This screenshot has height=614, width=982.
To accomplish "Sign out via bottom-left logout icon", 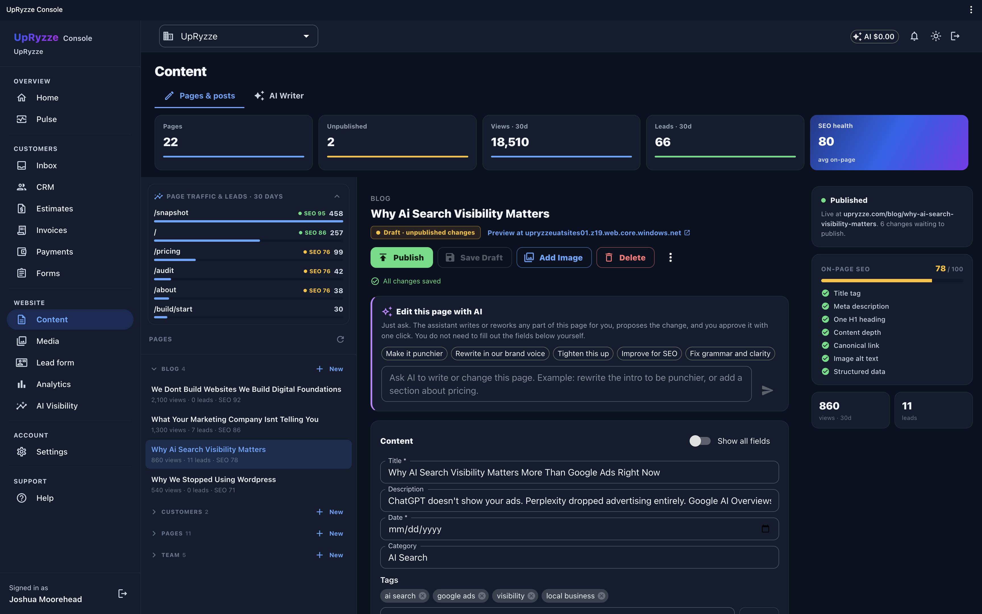I will [x=122, y=593].
